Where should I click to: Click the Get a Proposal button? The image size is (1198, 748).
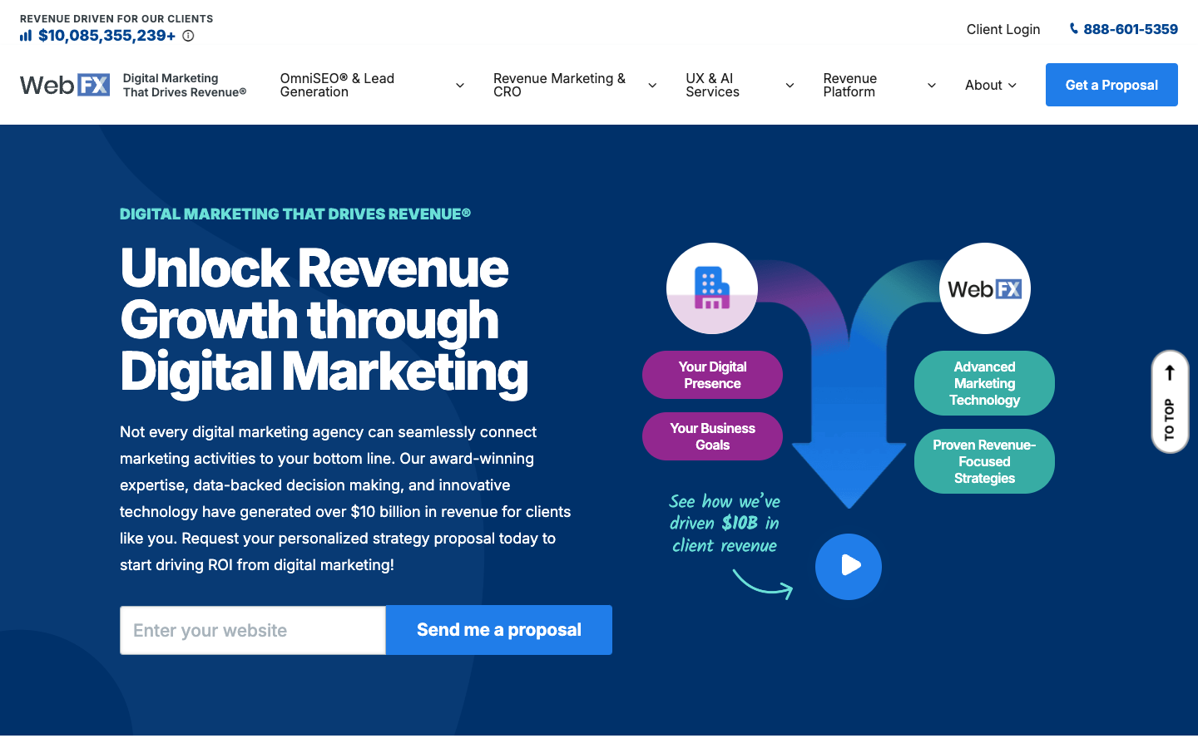[x=1111, y=85]
